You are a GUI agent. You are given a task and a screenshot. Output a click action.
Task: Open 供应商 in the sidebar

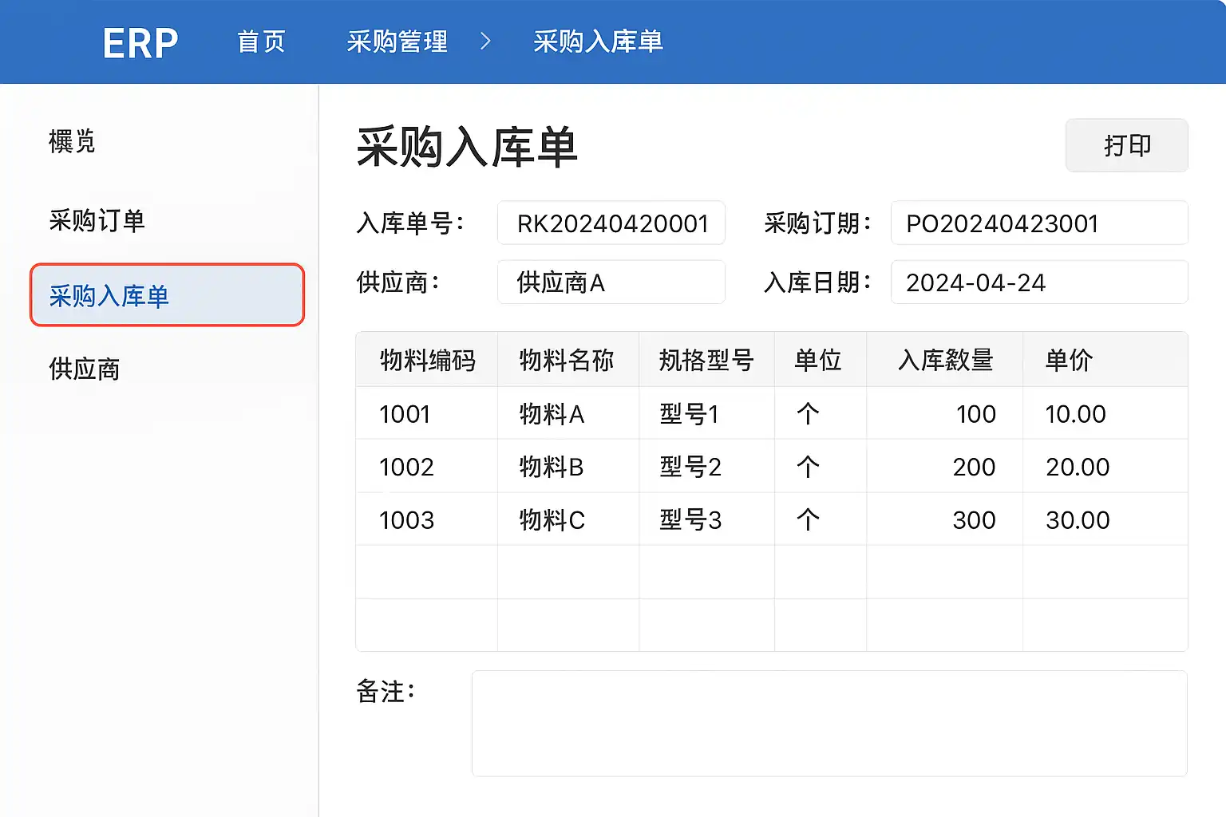coord(84,369)
